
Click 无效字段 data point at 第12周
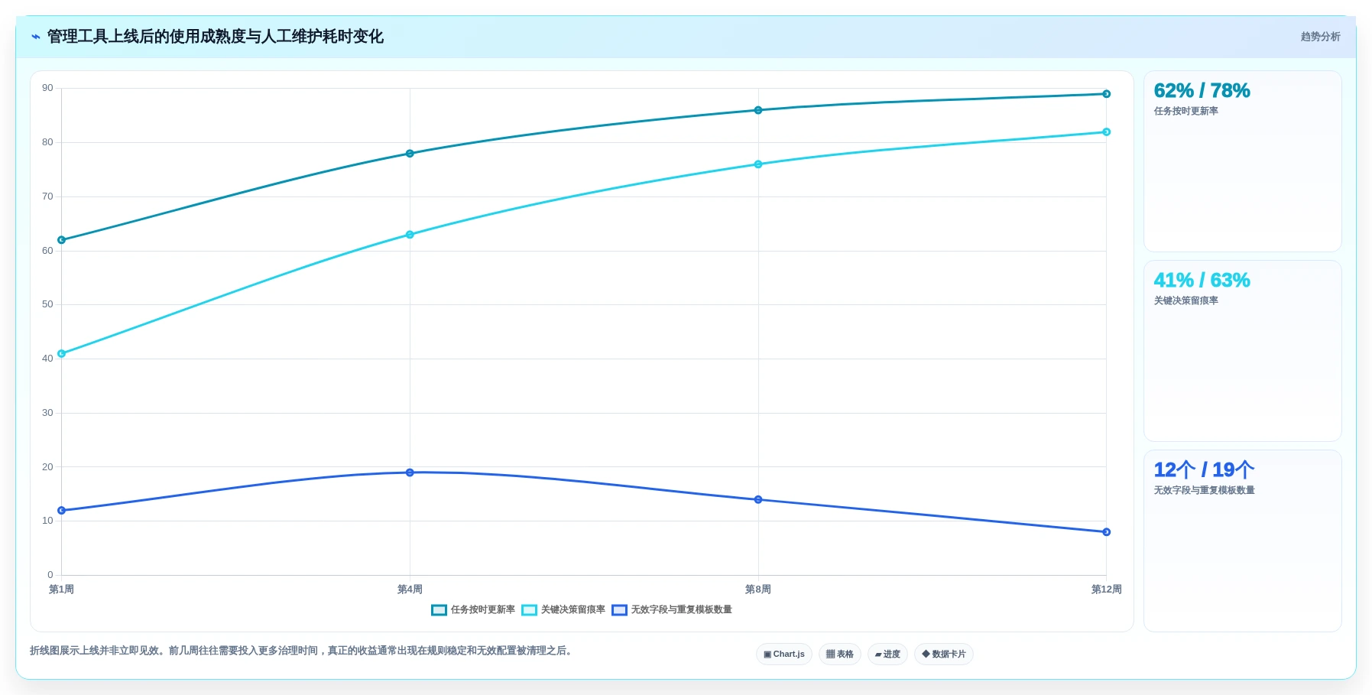(x=1106, y=532)
